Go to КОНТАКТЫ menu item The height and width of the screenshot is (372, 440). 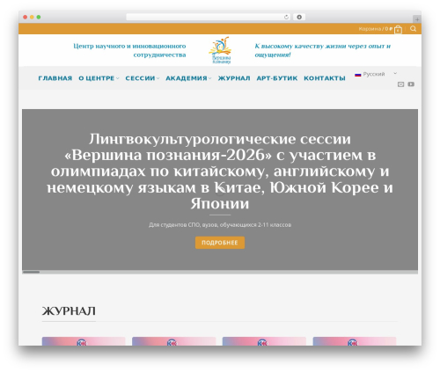325,78
